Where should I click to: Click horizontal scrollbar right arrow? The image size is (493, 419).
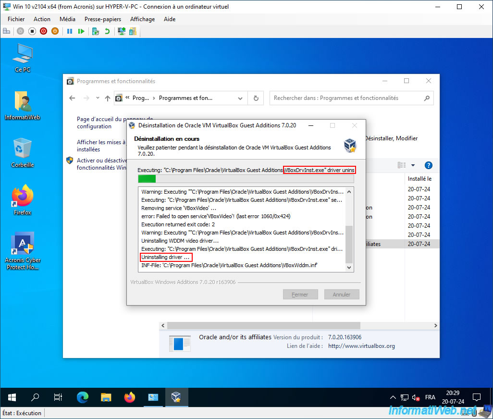click(435, 326)
